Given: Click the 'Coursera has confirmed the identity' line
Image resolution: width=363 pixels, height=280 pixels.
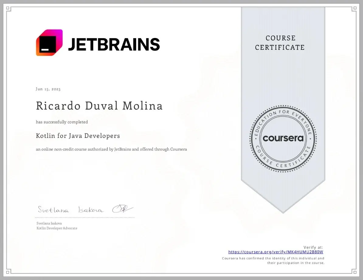Looking at the screenshot, I should pos(273,258).
